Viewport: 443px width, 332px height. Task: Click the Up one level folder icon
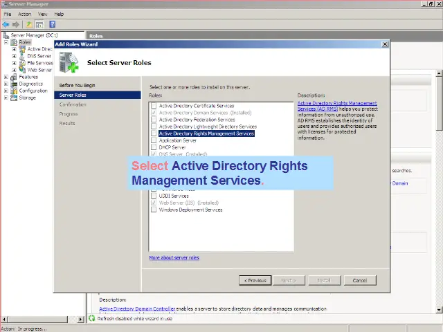pyautogui.click(x=29, y=24)
